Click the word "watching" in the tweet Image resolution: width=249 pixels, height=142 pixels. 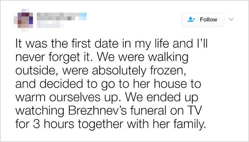tap(40, 111)
